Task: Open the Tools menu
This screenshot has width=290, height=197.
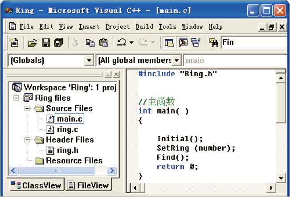Action: 167,27
